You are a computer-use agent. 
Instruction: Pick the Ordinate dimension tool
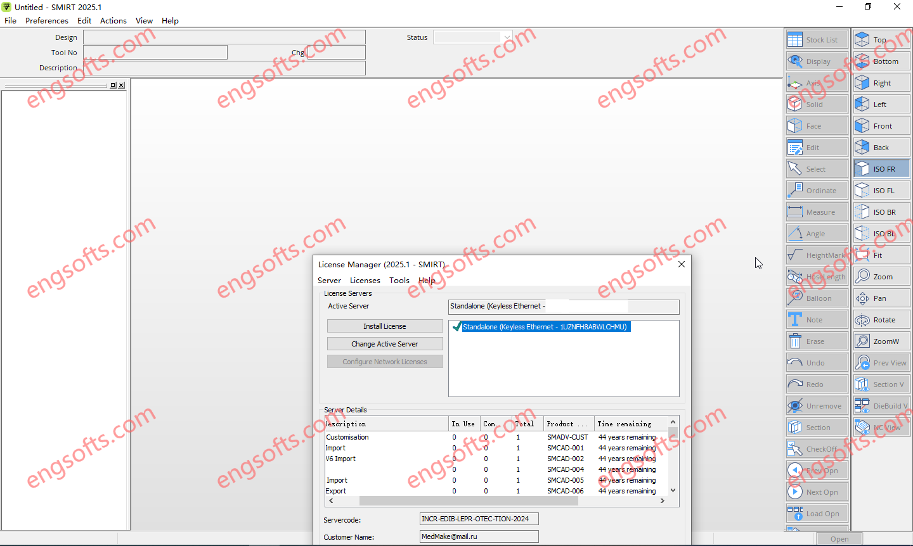817,191
